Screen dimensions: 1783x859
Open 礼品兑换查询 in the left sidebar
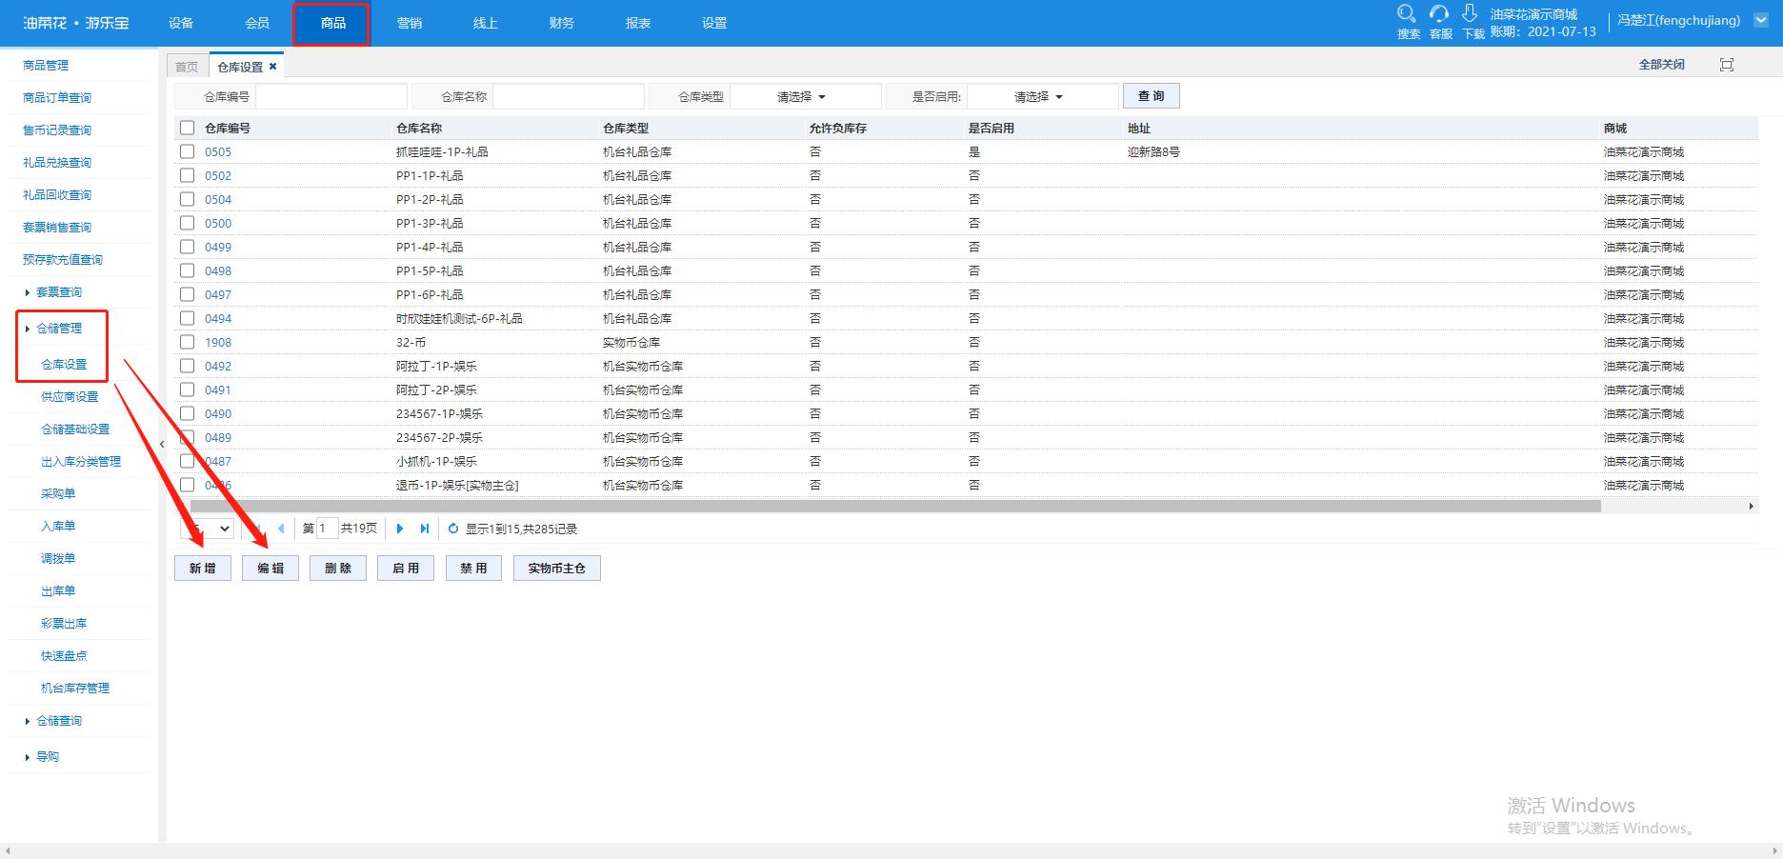coord(57,163)
